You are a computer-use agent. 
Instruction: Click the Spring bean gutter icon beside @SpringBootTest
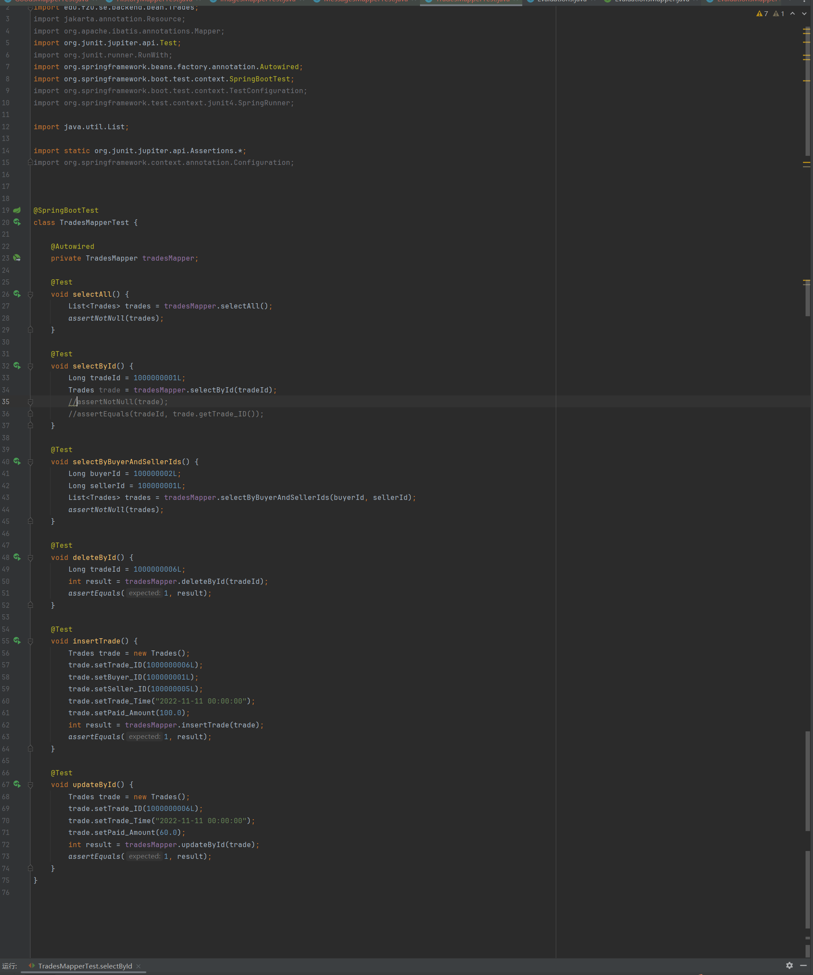point(17,210)
